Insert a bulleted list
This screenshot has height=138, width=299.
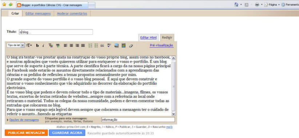96,45
